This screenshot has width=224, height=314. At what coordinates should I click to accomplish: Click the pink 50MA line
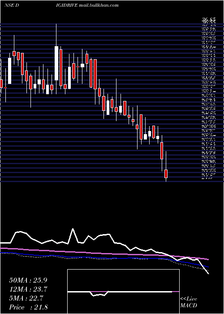pos(104,253)
